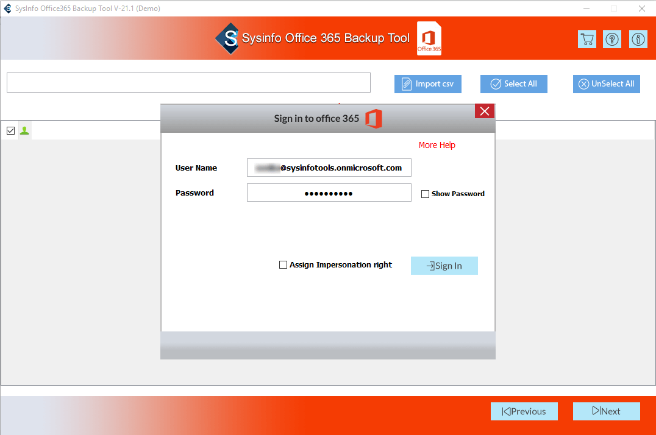Image resolution: width=656 pixels, height=435 pixels.
Task: Go back with the Previous button
Action: (524, 411)
